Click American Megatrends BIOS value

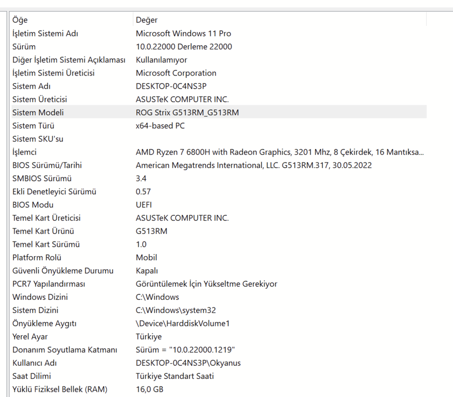[x=254, y=166]
